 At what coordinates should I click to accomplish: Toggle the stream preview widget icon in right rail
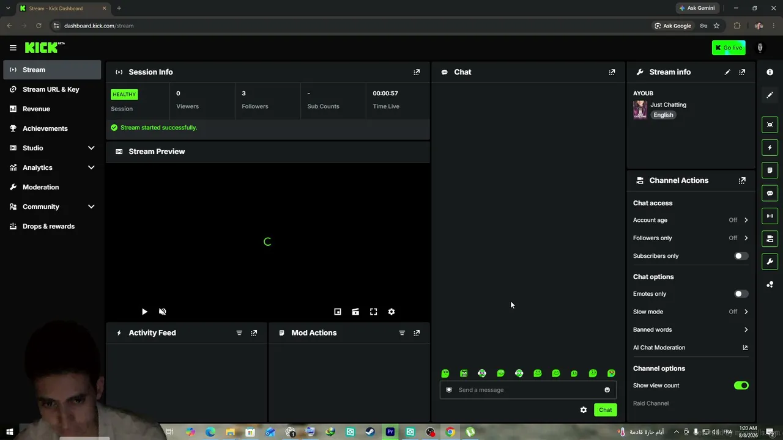click(x=770, y=125)
